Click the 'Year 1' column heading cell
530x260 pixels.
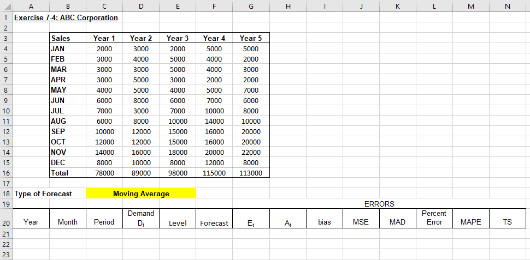pos(104,38)
